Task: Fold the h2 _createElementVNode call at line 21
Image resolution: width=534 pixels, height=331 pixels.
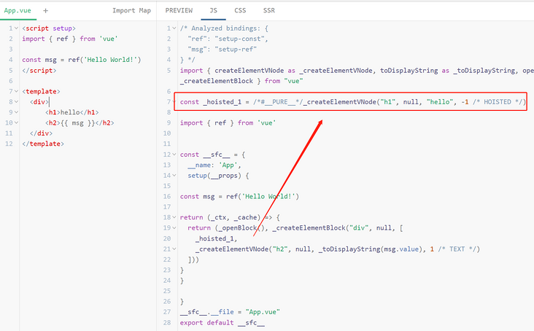Action: 174,249
